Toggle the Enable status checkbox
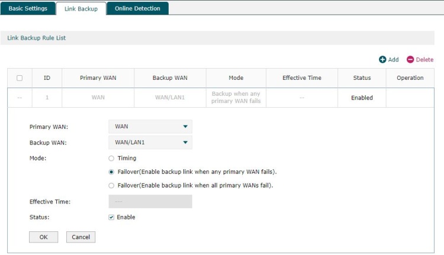The height and width of the screenshot is (255, 444). pos(111,217)
